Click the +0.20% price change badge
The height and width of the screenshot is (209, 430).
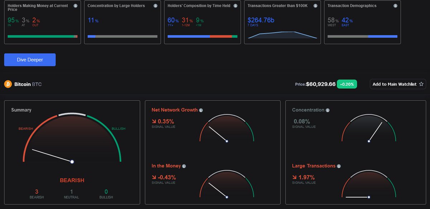coord(347,84)
